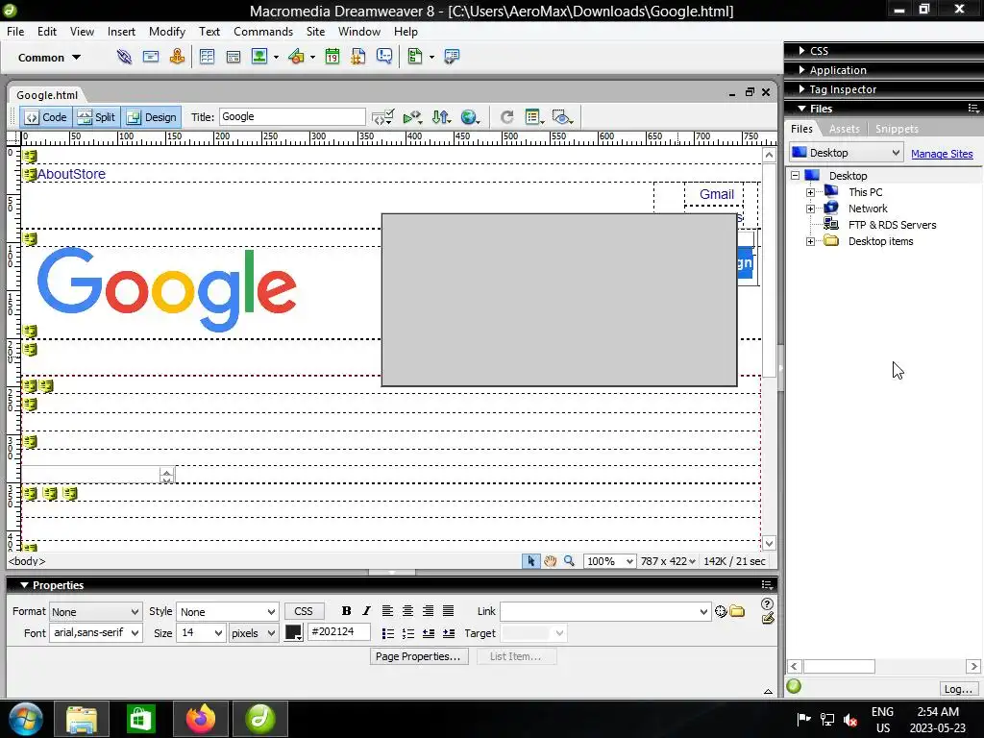This screenshot has width=984, height=738.
Task: Justify text alignment
Action: point(448,611)
